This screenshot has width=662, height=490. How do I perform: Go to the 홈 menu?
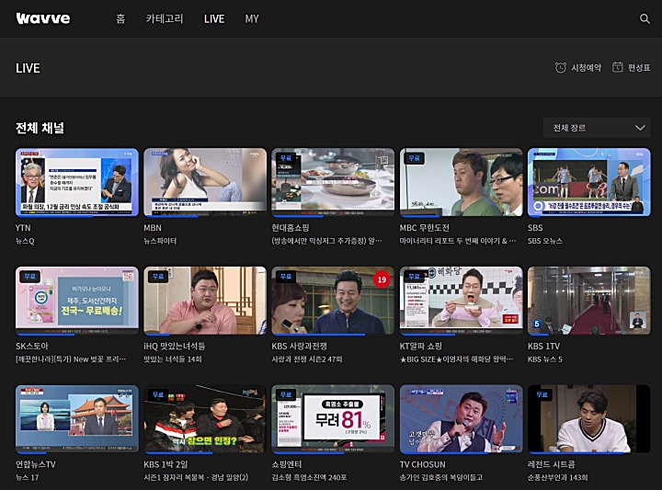point(120,18)
